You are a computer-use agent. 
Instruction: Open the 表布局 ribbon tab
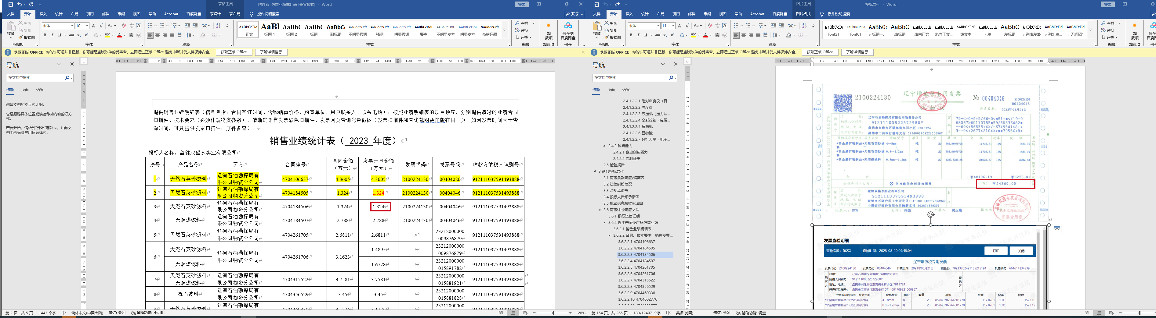point(235,14)
